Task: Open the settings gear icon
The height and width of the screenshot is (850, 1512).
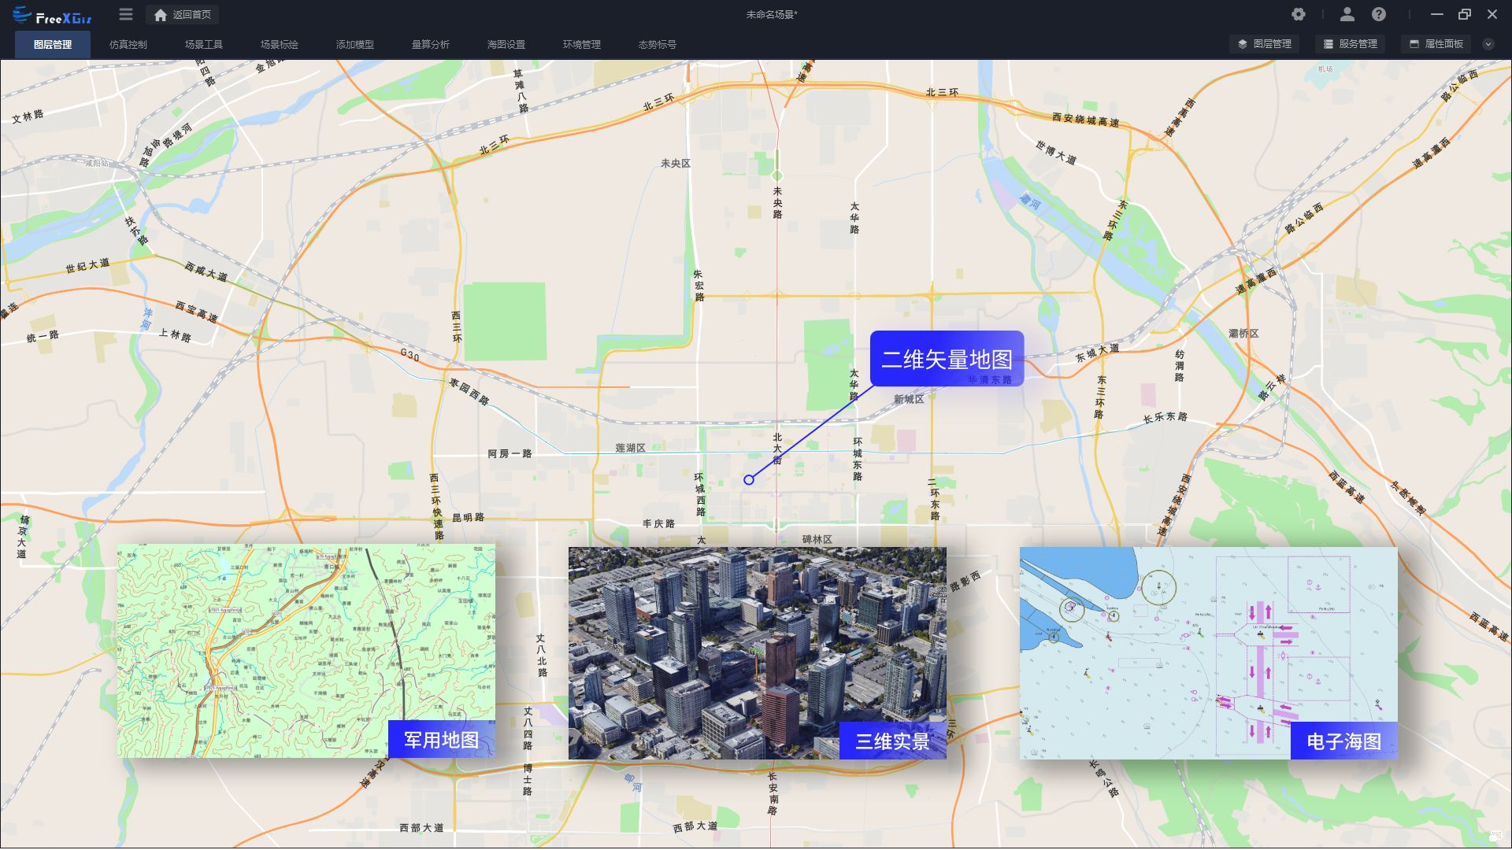Action: click(x=1299, y=14)
